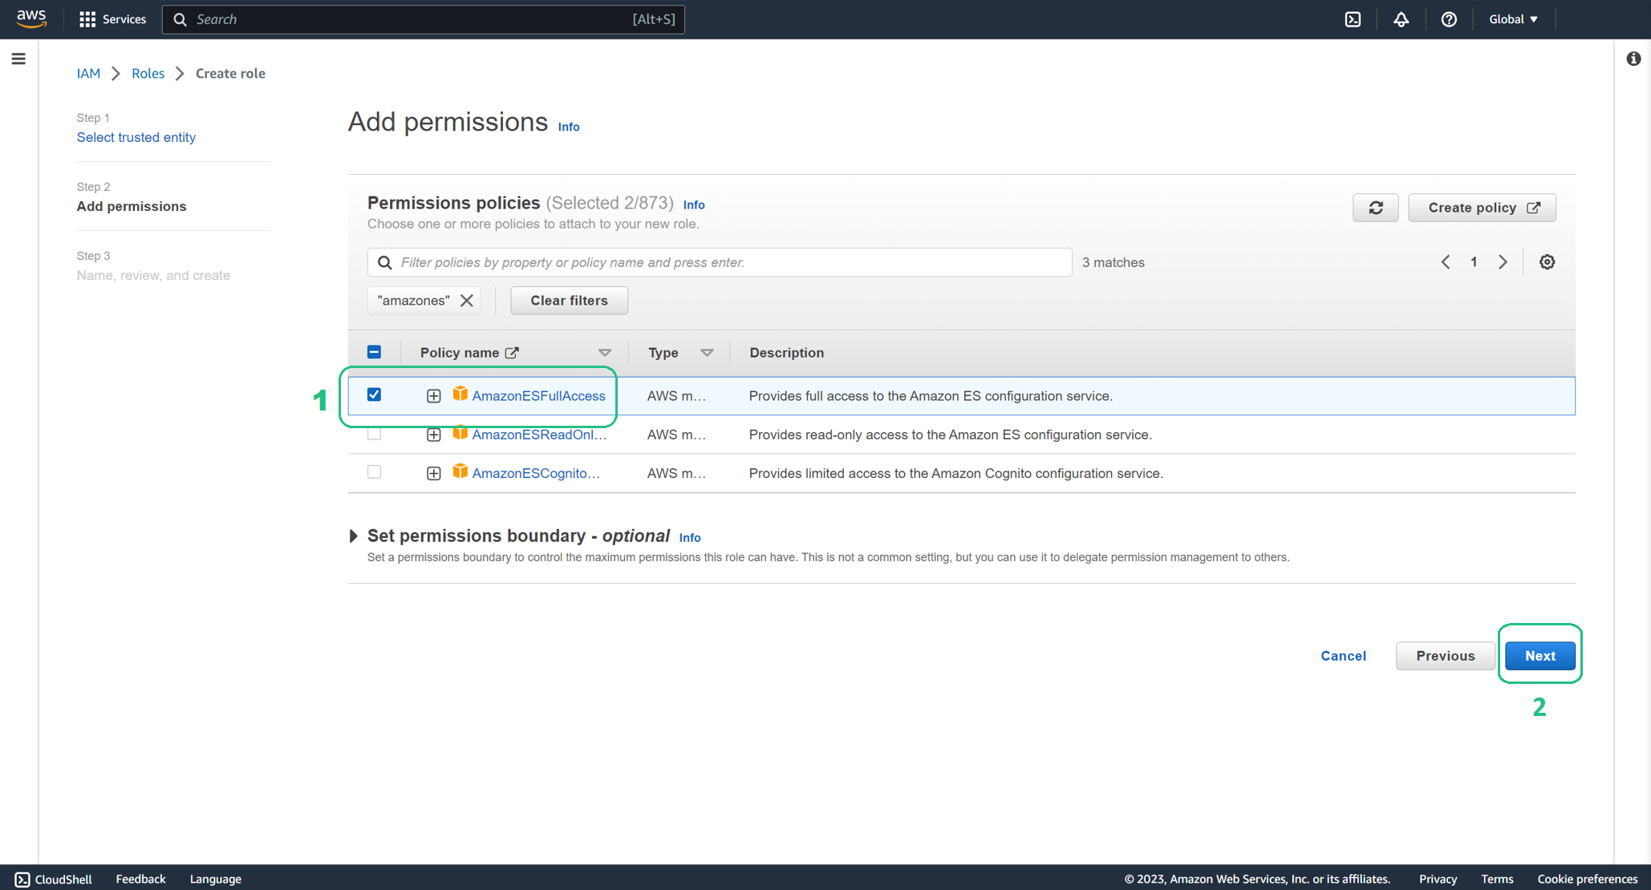Click the external link icon beside Policy name

tap(512, 353)
